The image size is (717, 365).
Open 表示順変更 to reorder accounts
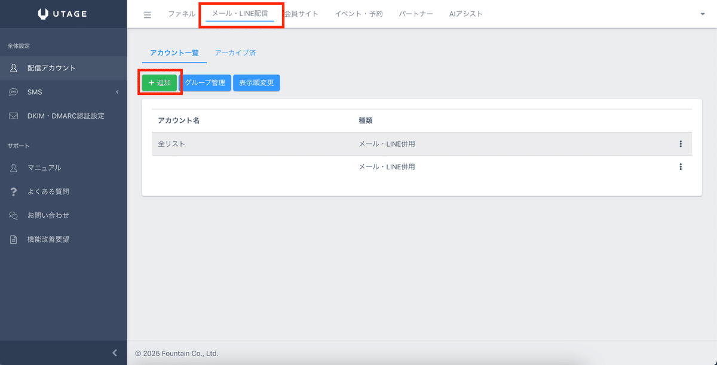(x=256, y=83)
